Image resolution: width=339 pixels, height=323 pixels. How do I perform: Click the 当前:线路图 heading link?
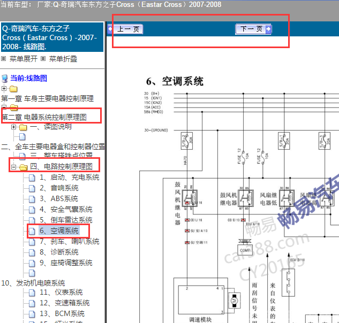pos(28,78)
